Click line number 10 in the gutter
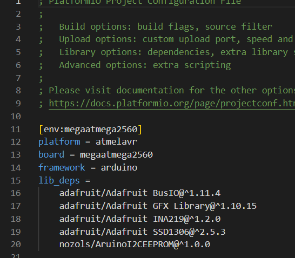The image size is (295, 258). pyautogui.click(x=16, y=117)
